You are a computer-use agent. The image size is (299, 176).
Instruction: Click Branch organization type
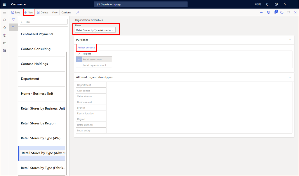tap(91, 108)
